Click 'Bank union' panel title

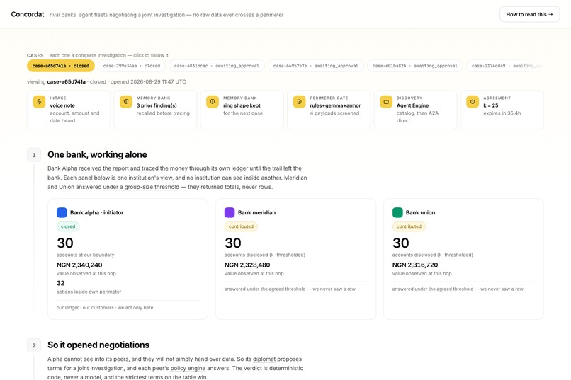[420, 212]
